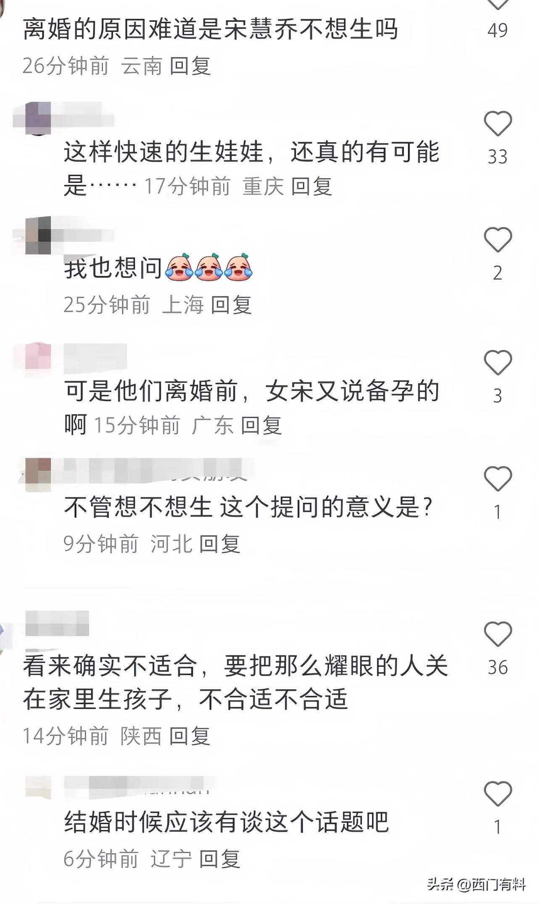Reply to the 重庆 comment
Image resolution: width=538 pixels, height=904 pixels.
[311, 186]
